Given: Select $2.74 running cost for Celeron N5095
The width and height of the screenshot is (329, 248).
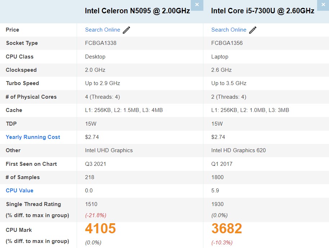Looking at the screenshot, I should [x=92, y=137].
